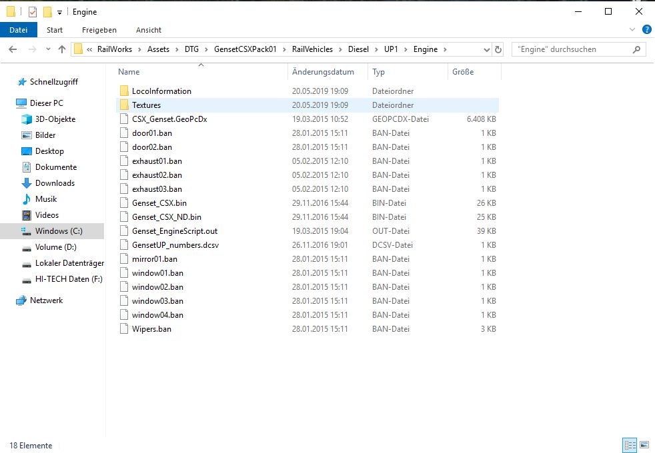Click the search magnifier icon

(636, 49)
